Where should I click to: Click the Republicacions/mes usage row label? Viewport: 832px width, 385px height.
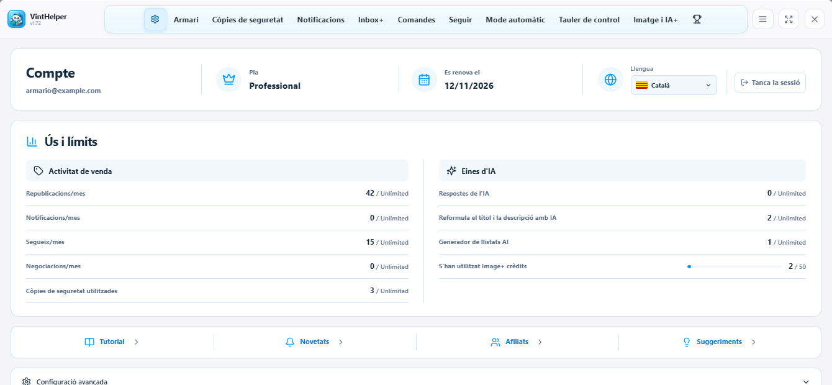[56, 194]
